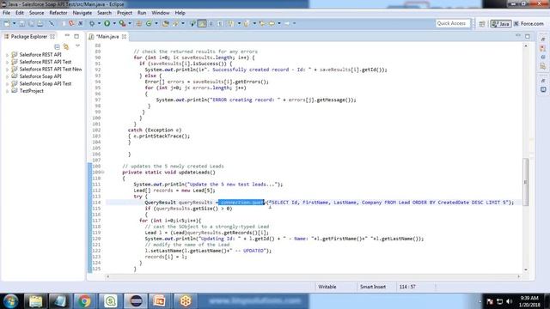550x309 pixels.
Task: Click the Back navigation arrow icon
Action: [x=272, y=23]
